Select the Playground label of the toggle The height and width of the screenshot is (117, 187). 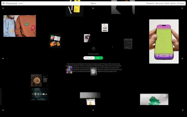pyautogui.click(x=89, y=58)
